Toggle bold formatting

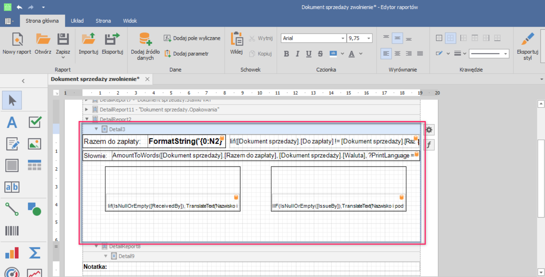[286, 54]
